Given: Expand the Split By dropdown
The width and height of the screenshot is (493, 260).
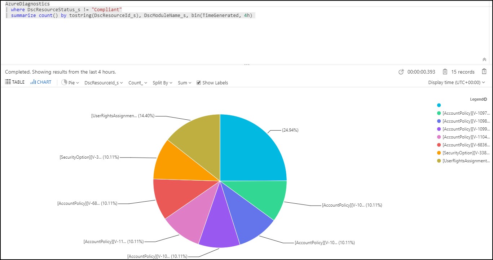Looking at the screenshot, I should [162, 83].
